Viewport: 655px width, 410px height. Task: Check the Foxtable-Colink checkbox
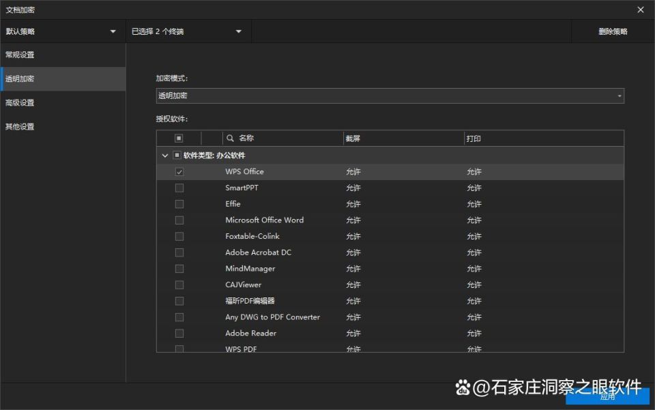point(179,236)
